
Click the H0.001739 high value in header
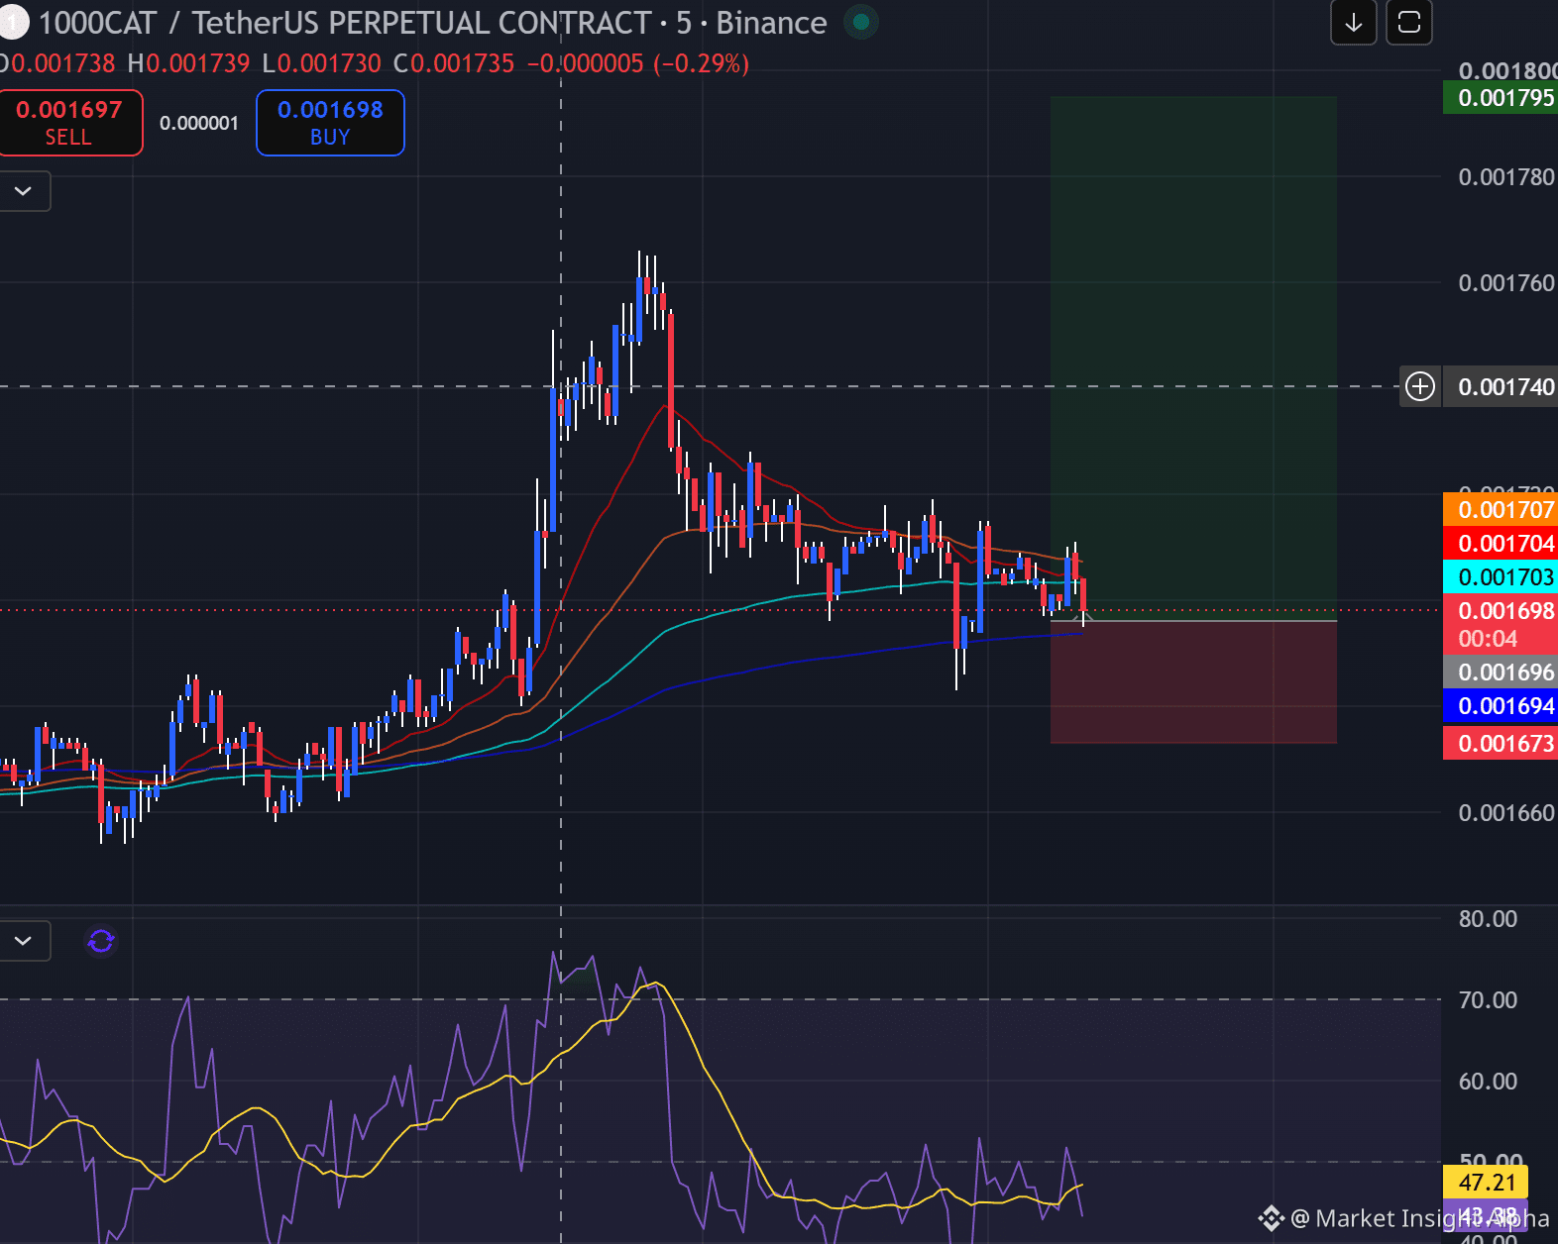[188, 64]
